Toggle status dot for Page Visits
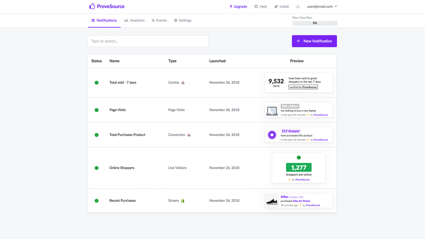This screenshot has width=425, height=239. 97,110
